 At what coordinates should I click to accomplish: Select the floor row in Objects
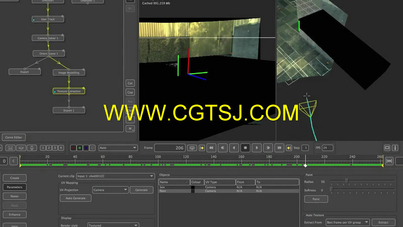[229, 191]
